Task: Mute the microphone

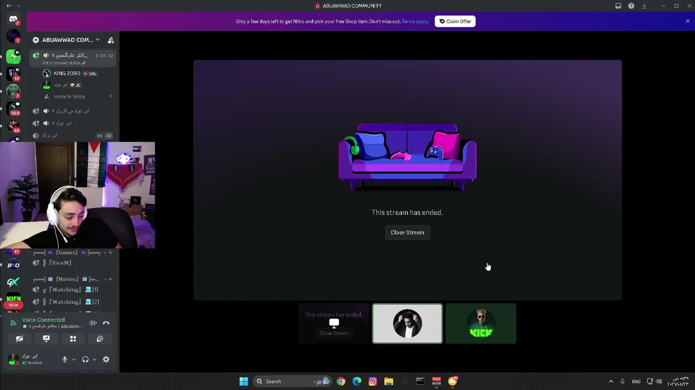Action: [65, 359]
